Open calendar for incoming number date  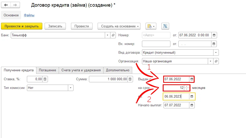214,44
